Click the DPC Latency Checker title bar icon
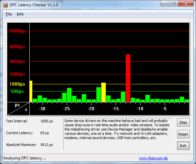Screen dimensions: 196x164 pyautogui.click(x=5, y=5)
